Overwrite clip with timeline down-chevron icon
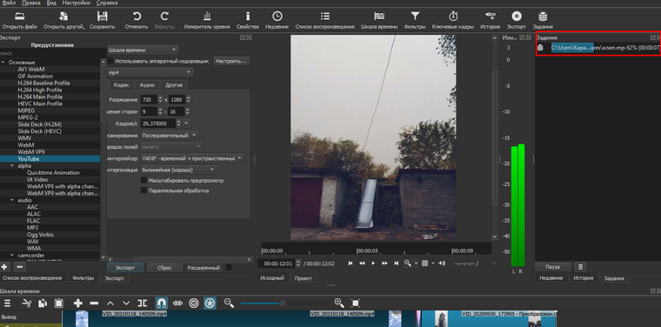Image resolution: width=661 pixels, height=327 pixels. tap(126, 303)
